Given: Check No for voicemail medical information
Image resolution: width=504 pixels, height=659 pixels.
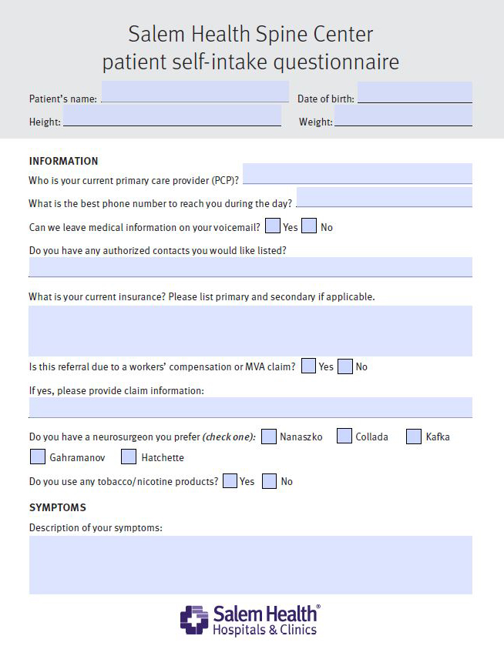Looking at the screenshot, I should coord(309,226).
